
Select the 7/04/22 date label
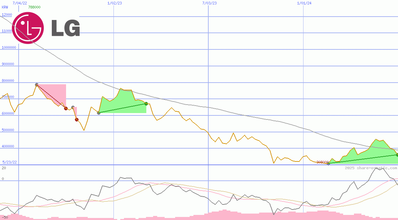tap(20, 3)
